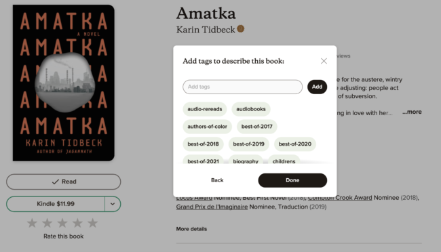Close the add tags dialog with X
This screenshot has width=441, height=252.
[x=324, y=61]
